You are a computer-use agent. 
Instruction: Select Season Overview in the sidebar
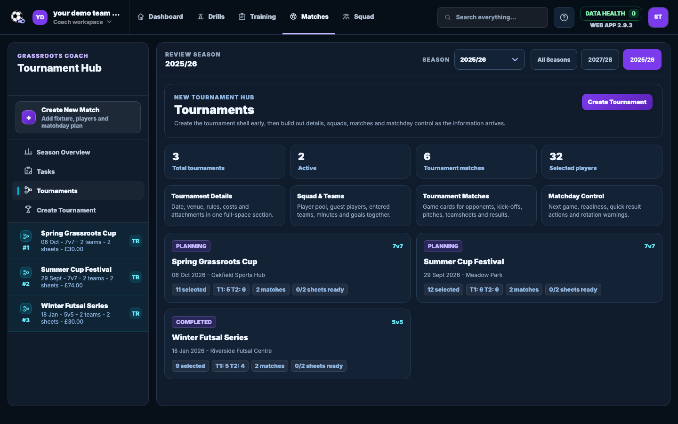[78, 152]
